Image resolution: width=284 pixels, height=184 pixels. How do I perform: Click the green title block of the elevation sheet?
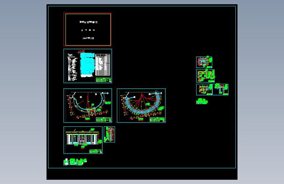tap(95, 151)
